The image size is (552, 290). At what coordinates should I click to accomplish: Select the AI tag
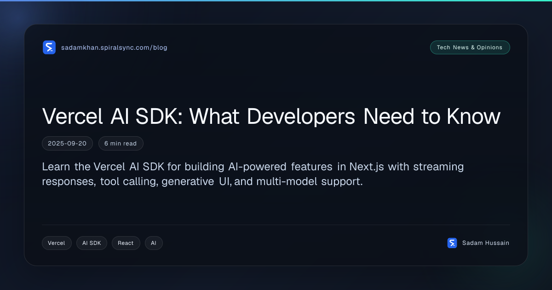[154, 243]
